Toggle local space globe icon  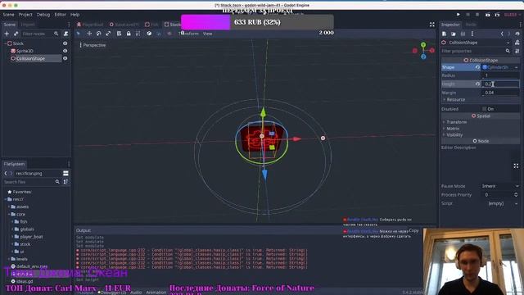[x=149, y=34]
